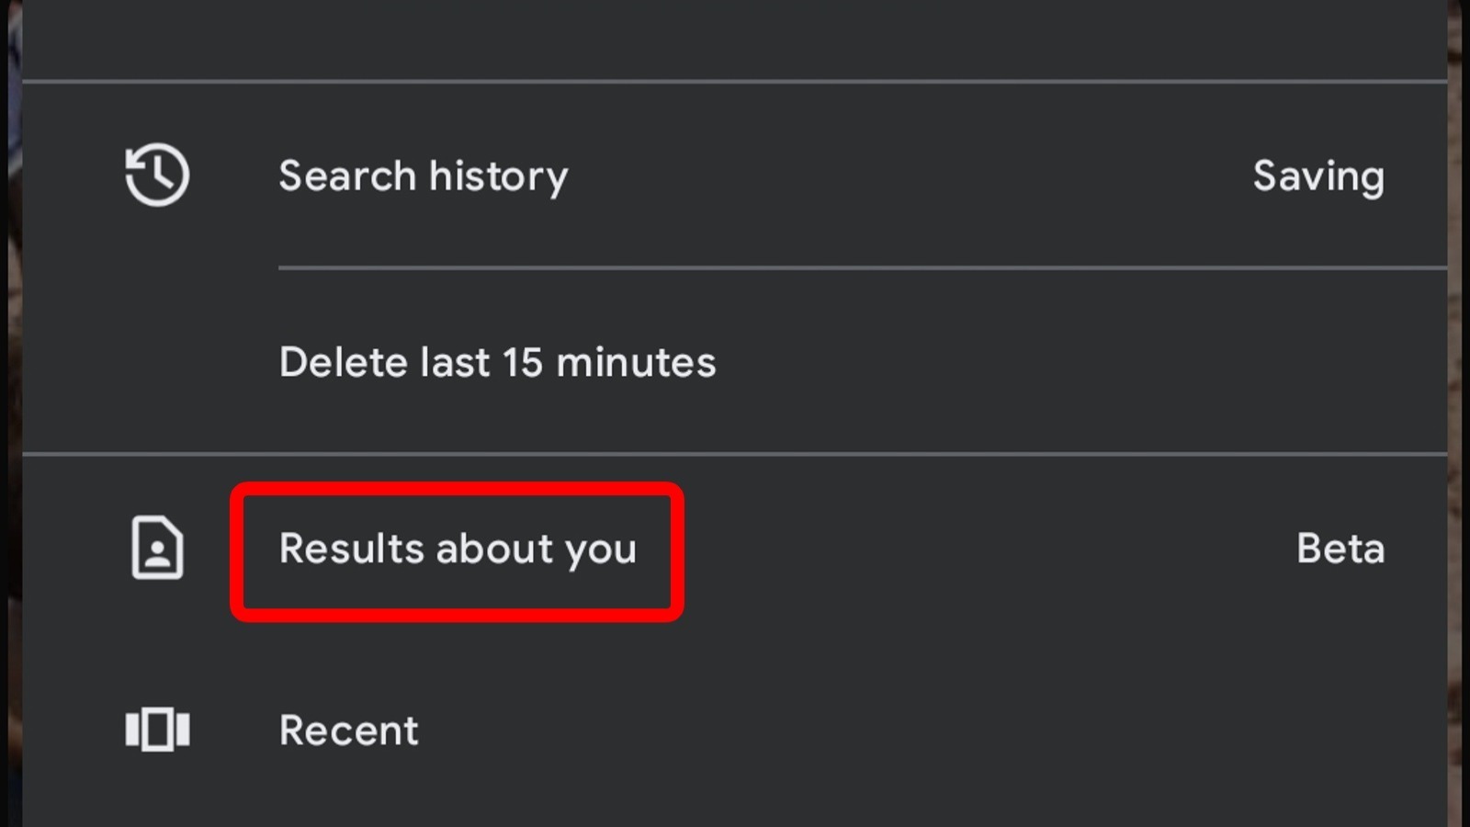1470x827 pixels.
Task: Tap the Saving status text
Action: pos(1317,176)
